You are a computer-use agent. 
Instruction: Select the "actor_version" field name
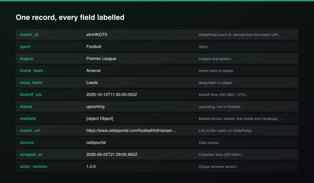point(33,167)
